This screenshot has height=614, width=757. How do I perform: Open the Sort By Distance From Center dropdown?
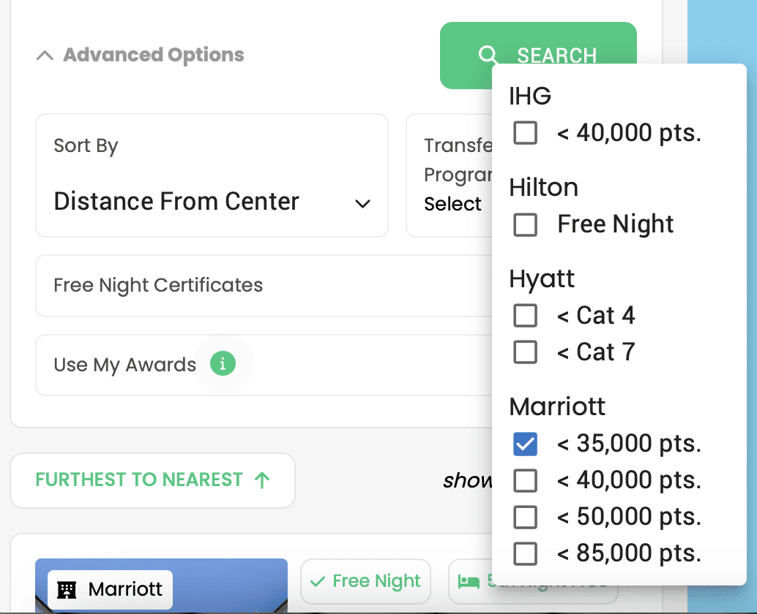tap(212, 175)
